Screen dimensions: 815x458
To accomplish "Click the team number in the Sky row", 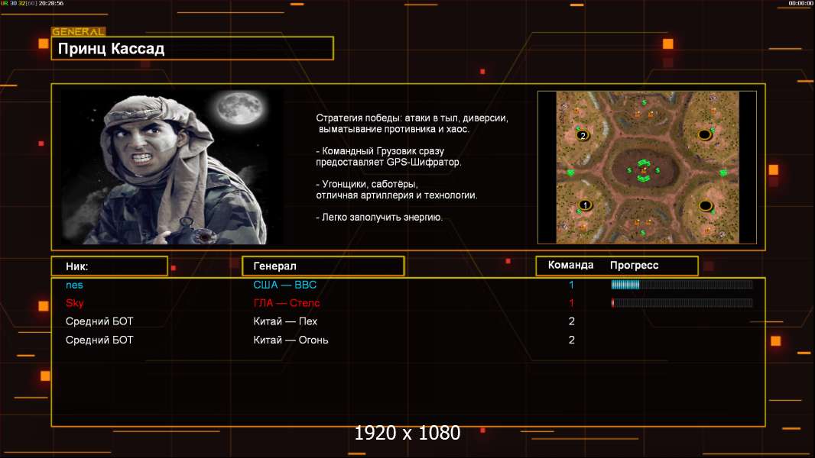I will click(571, 303).
